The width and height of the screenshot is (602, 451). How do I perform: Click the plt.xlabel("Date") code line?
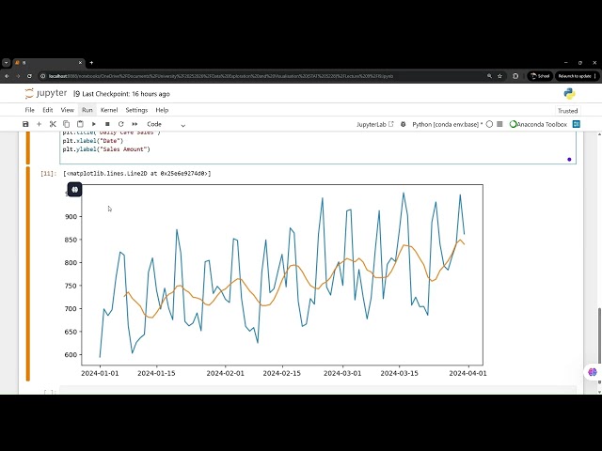(93, 141)
